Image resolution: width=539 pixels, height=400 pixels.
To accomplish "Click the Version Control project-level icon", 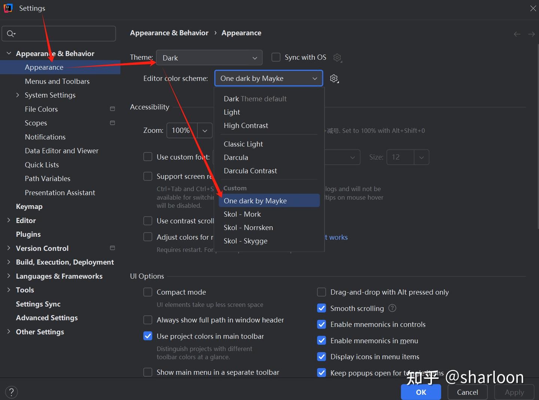I will tap(112, 248).
